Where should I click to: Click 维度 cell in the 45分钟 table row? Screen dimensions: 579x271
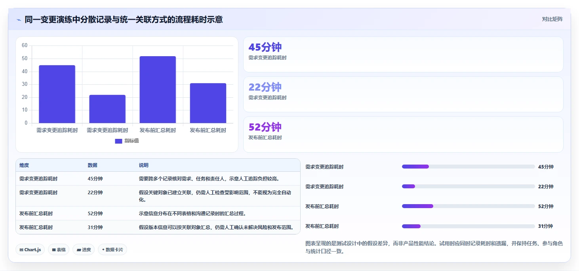point(38,179)
